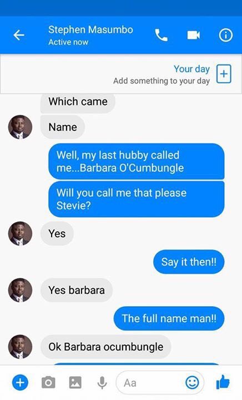Open conversation info icon

pyautogui.click(x=226, y=35)
